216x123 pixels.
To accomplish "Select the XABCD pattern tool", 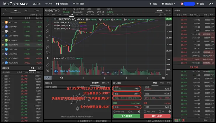I will point(48,47).
